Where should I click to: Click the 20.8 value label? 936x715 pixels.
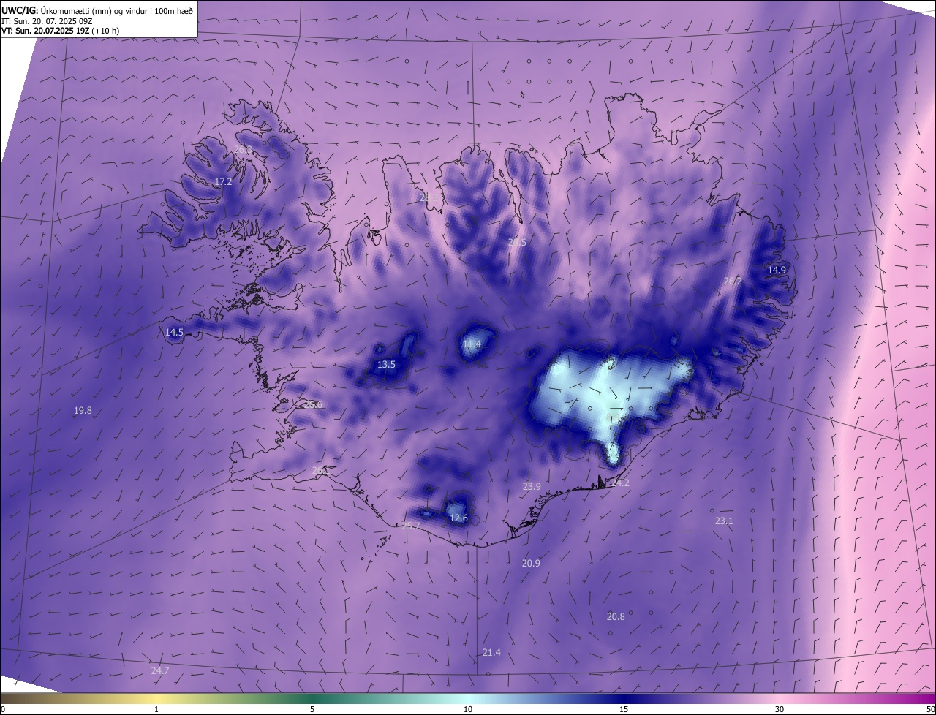(x=616, y=616)
